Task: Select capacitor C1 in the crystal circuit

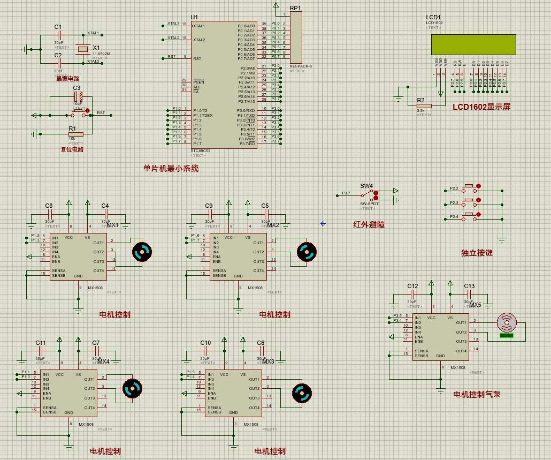Action: (x=59, y=35)
